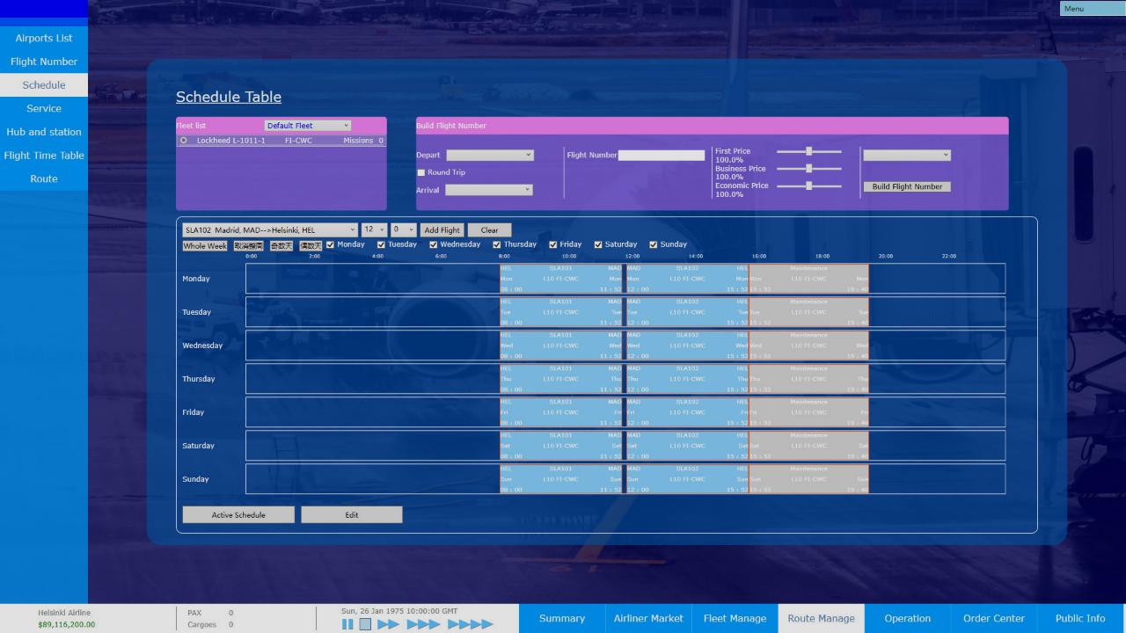Uncheck the Monday checkbox

tap(330, 244)
